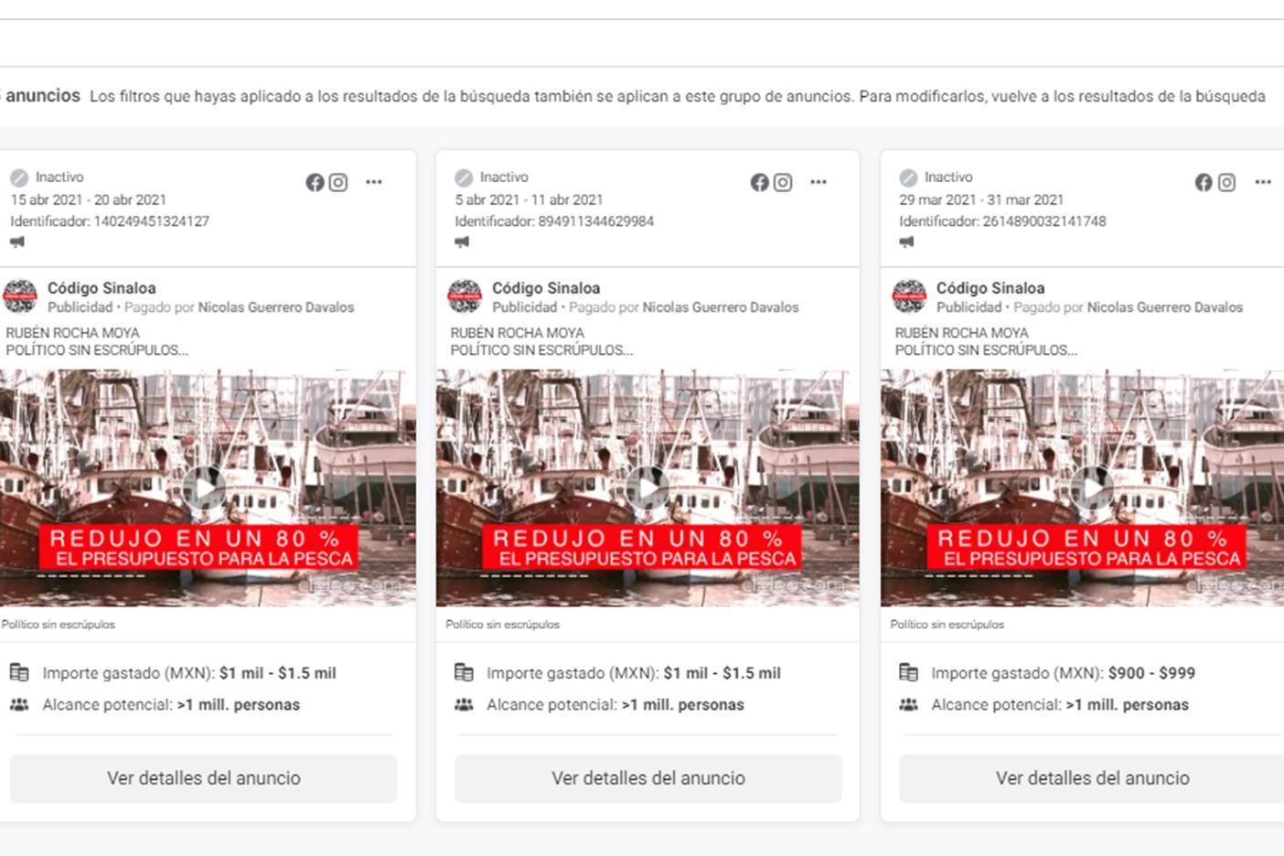Image resolution: width=1284 pixels, height=856 pixels.
Task: Click the audience icon next to Alcance potencial
Action: (x=19, y=704)
